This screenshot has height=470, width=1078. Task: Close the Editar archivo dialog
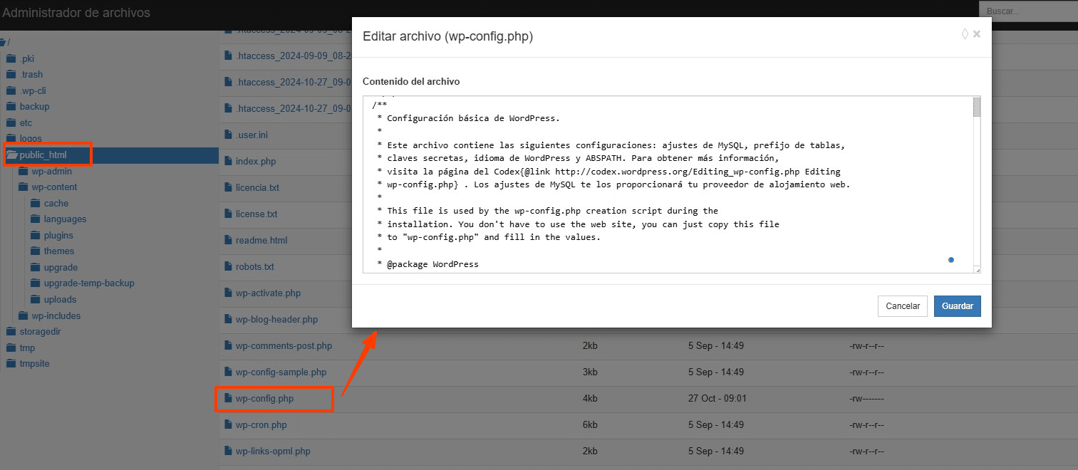coord(977,34)
